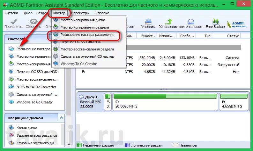Viewport: 253px width, 151px height.
Task: Click Мастер восстановления sidebar icon
Action: pos(11,79)
